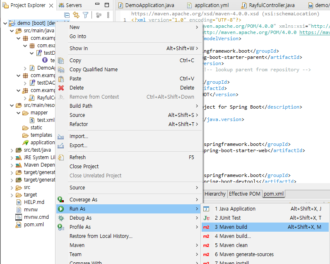Collapse the demo [boot] project node
The image size is (330, 264).
pos(5,23)
